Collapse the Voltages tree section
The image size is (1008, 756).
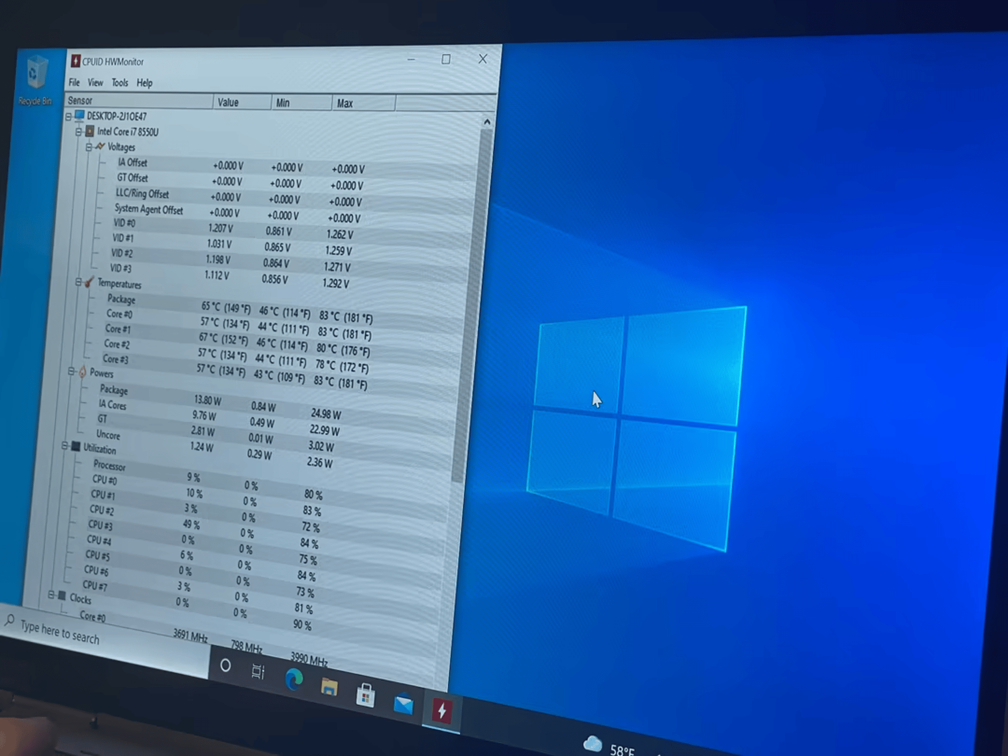88,146
